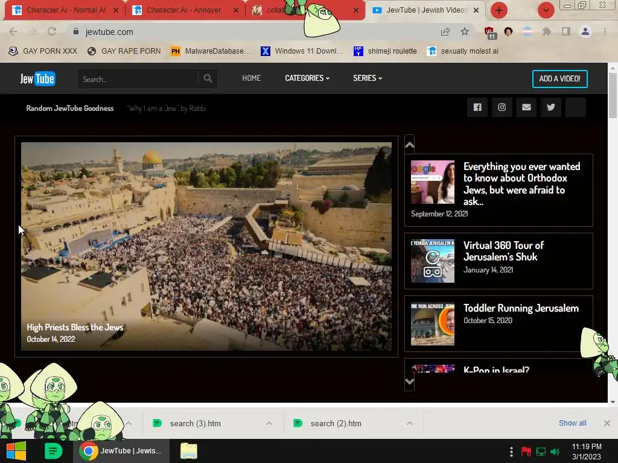
Task: Expand the CATEGORIES menu
Action: point(307,78)
